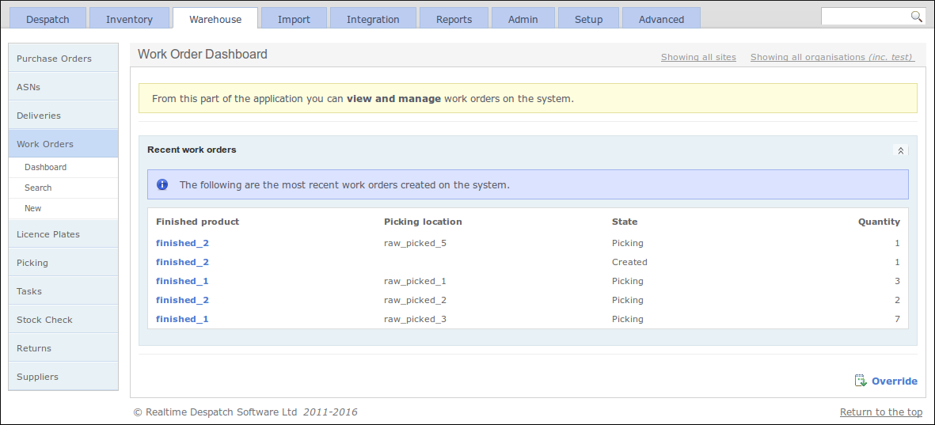Click the Override document icon
935x425 pixels.
point(860,381)
